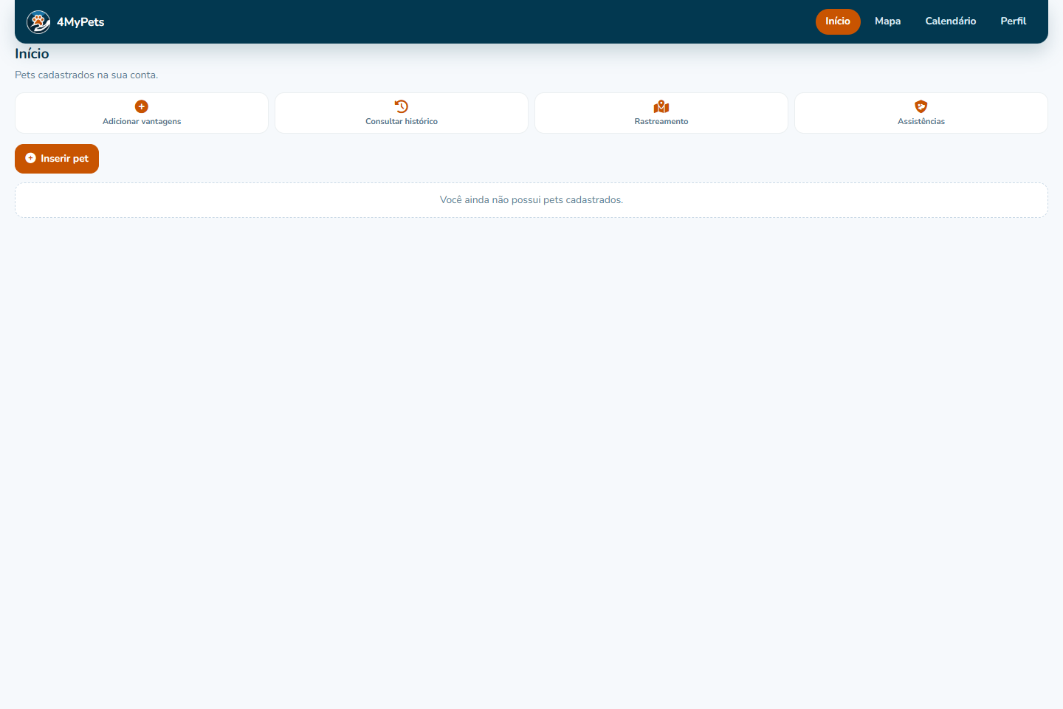Click the plus icon above Adicionar vantagens
Screen dimensions: 1063x709
[x=142, y=106]
